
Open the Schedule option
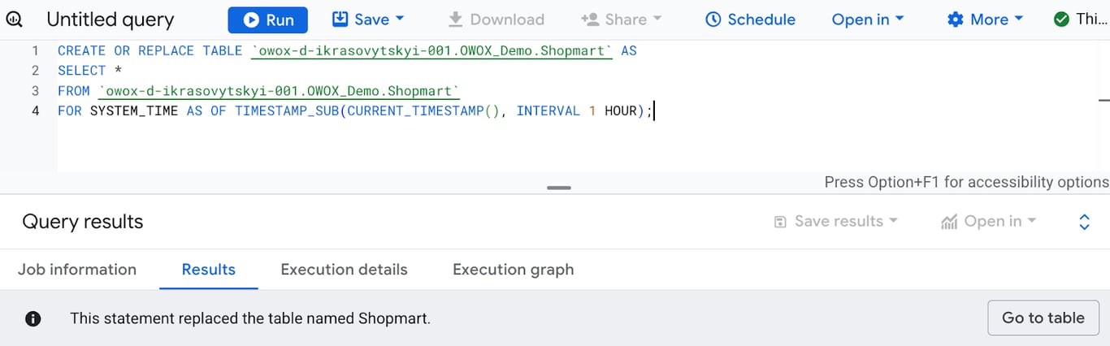tap(750, 19)
